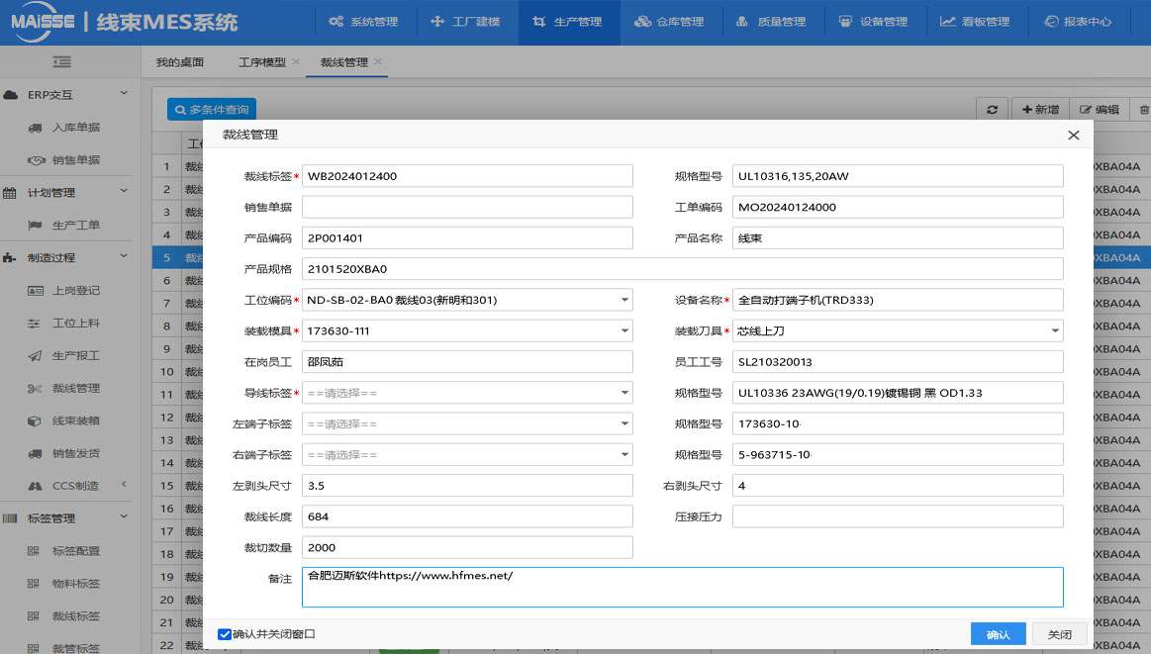The width and height of the screenshot is (1151, 654).
Task: Click the 确认 button in the dialog
Action: point(997,633)
